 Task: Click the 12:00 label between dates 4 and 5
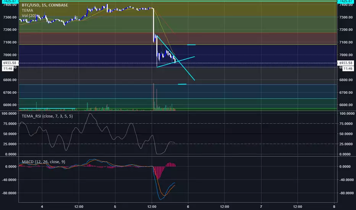(x=79, y=207)
